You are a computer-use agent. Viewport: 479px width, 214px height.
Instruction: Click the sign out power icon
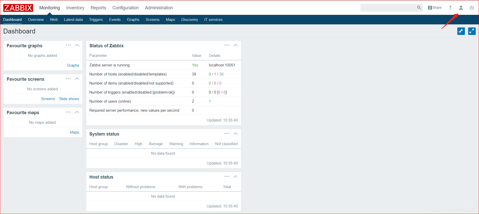click(472, 8)
